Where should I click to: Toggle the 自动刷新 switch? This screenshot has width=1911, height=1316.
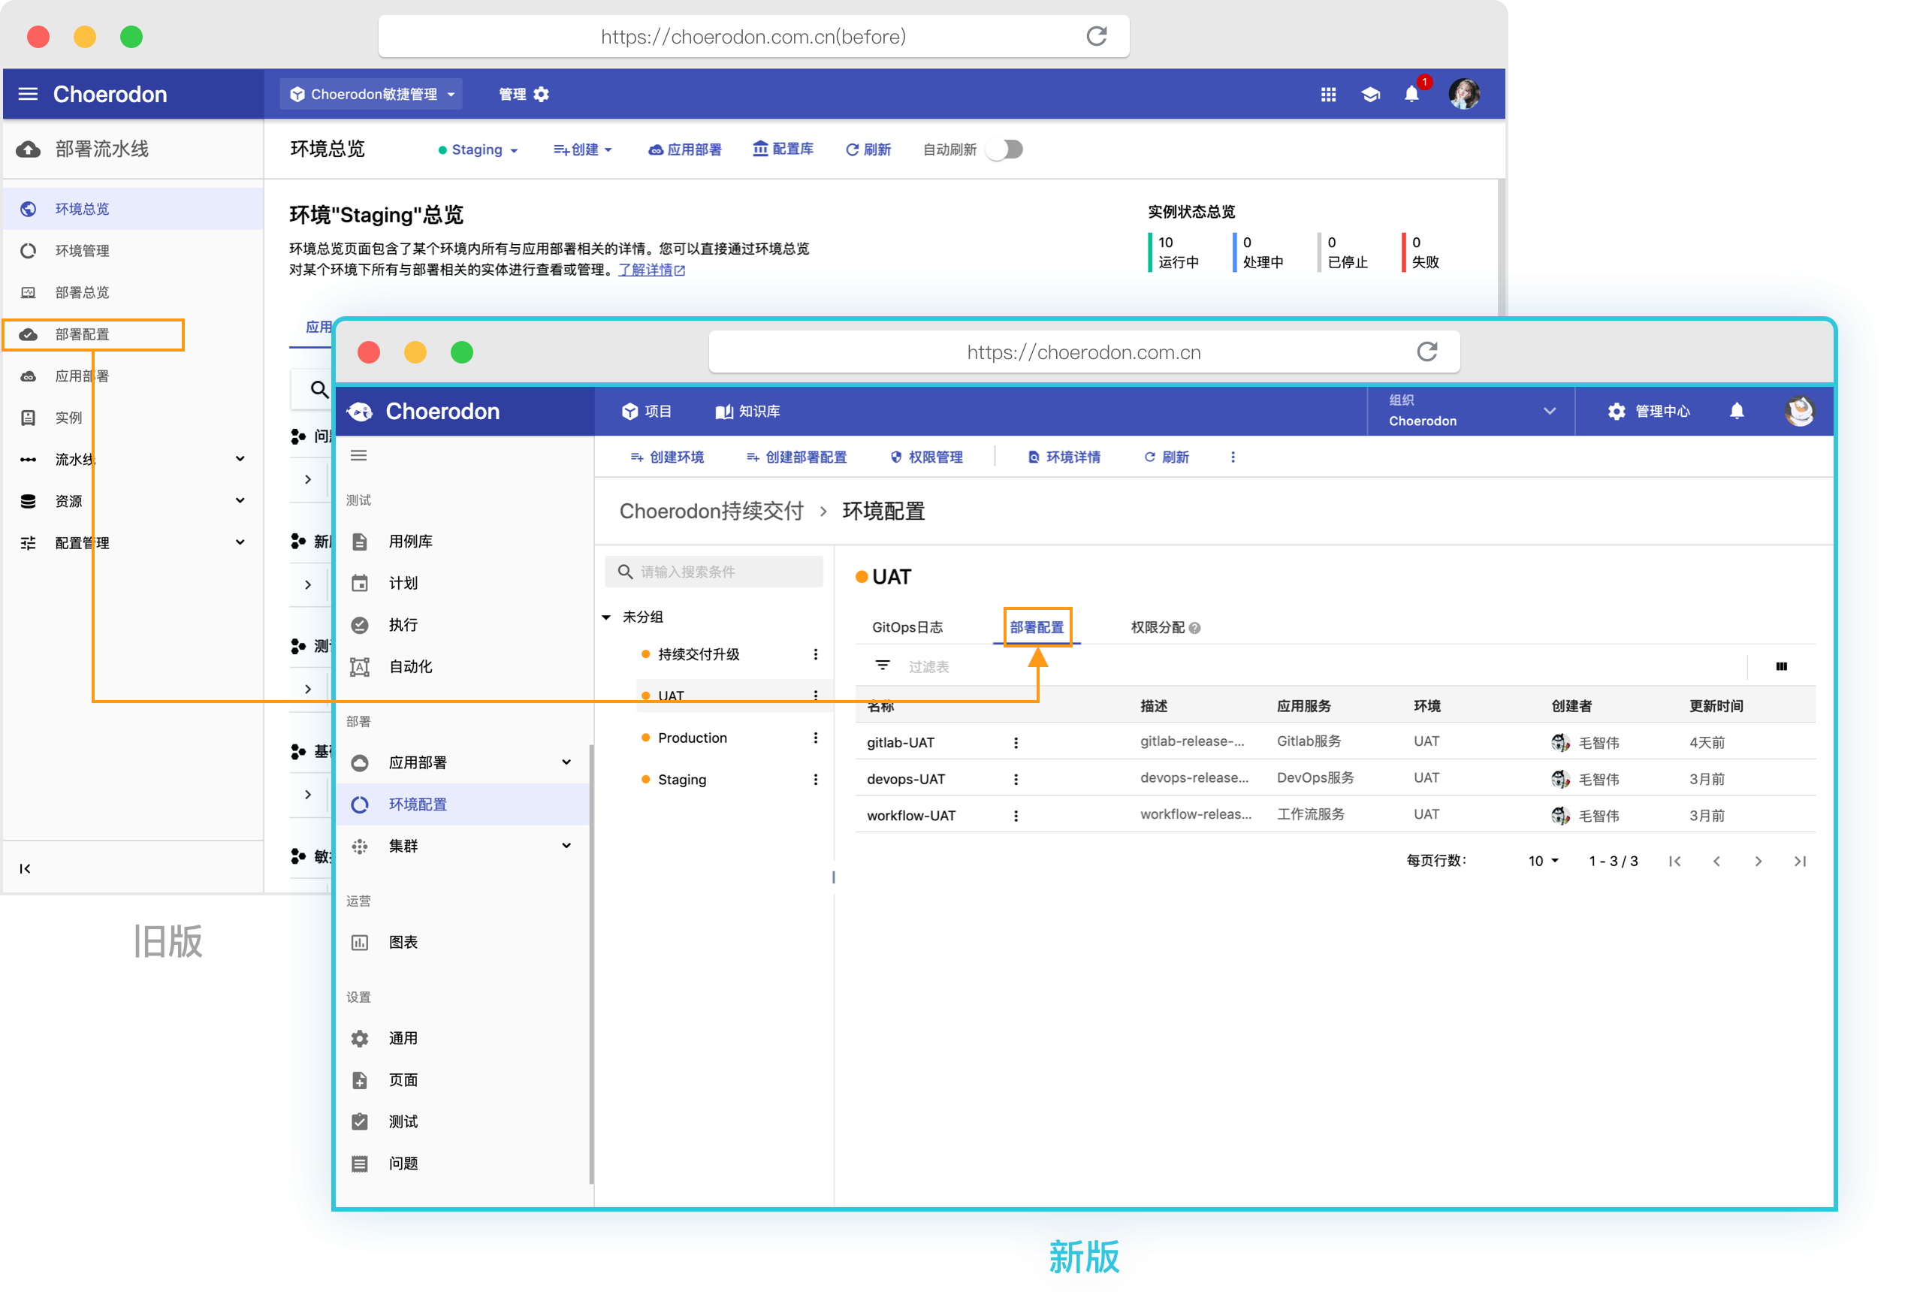point(1007,149)
